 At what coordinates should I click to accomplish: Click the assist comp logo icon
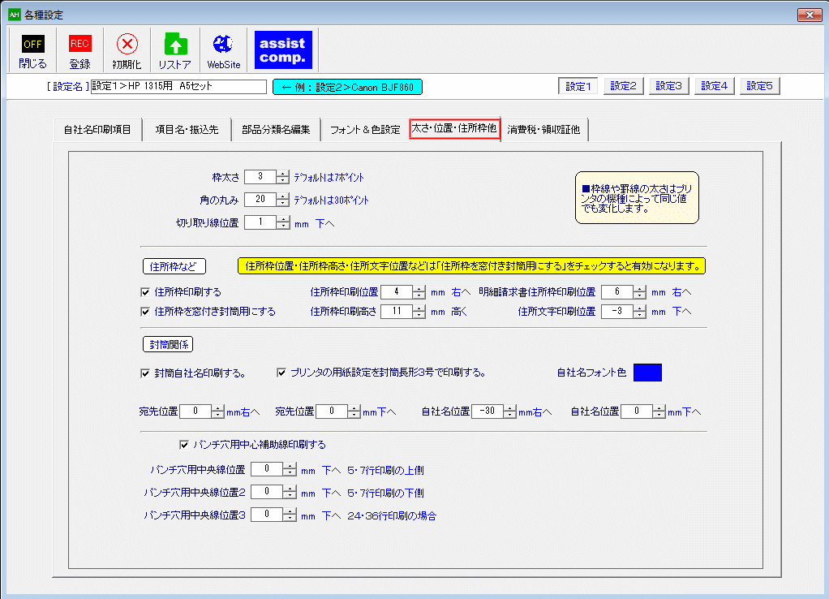[x=283, y=50]
